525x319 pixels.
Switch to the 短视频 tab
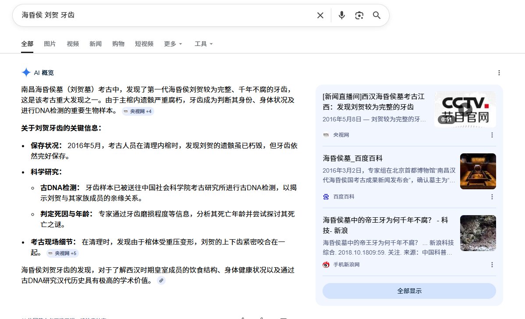coord(144,44)
